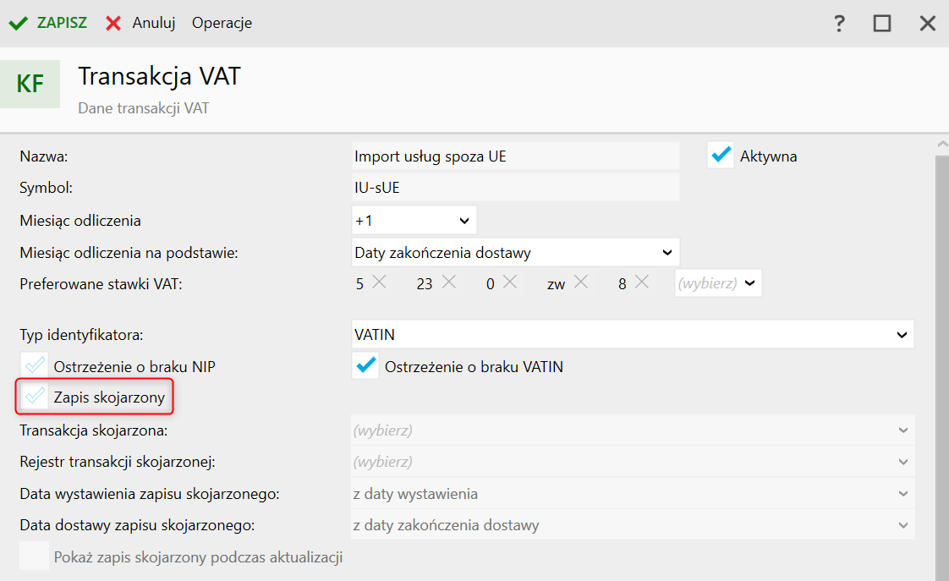The height and width of the screenshot is (581, 949).
Task: Delete the 0 VAT rate entry
Action: [509, 282]
